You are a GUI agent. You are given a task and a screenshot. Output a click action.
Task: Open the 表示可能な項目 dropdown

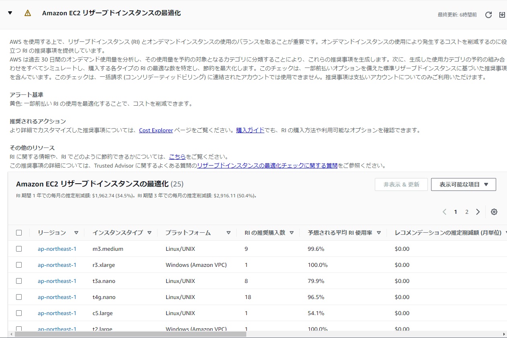[464, 184]
